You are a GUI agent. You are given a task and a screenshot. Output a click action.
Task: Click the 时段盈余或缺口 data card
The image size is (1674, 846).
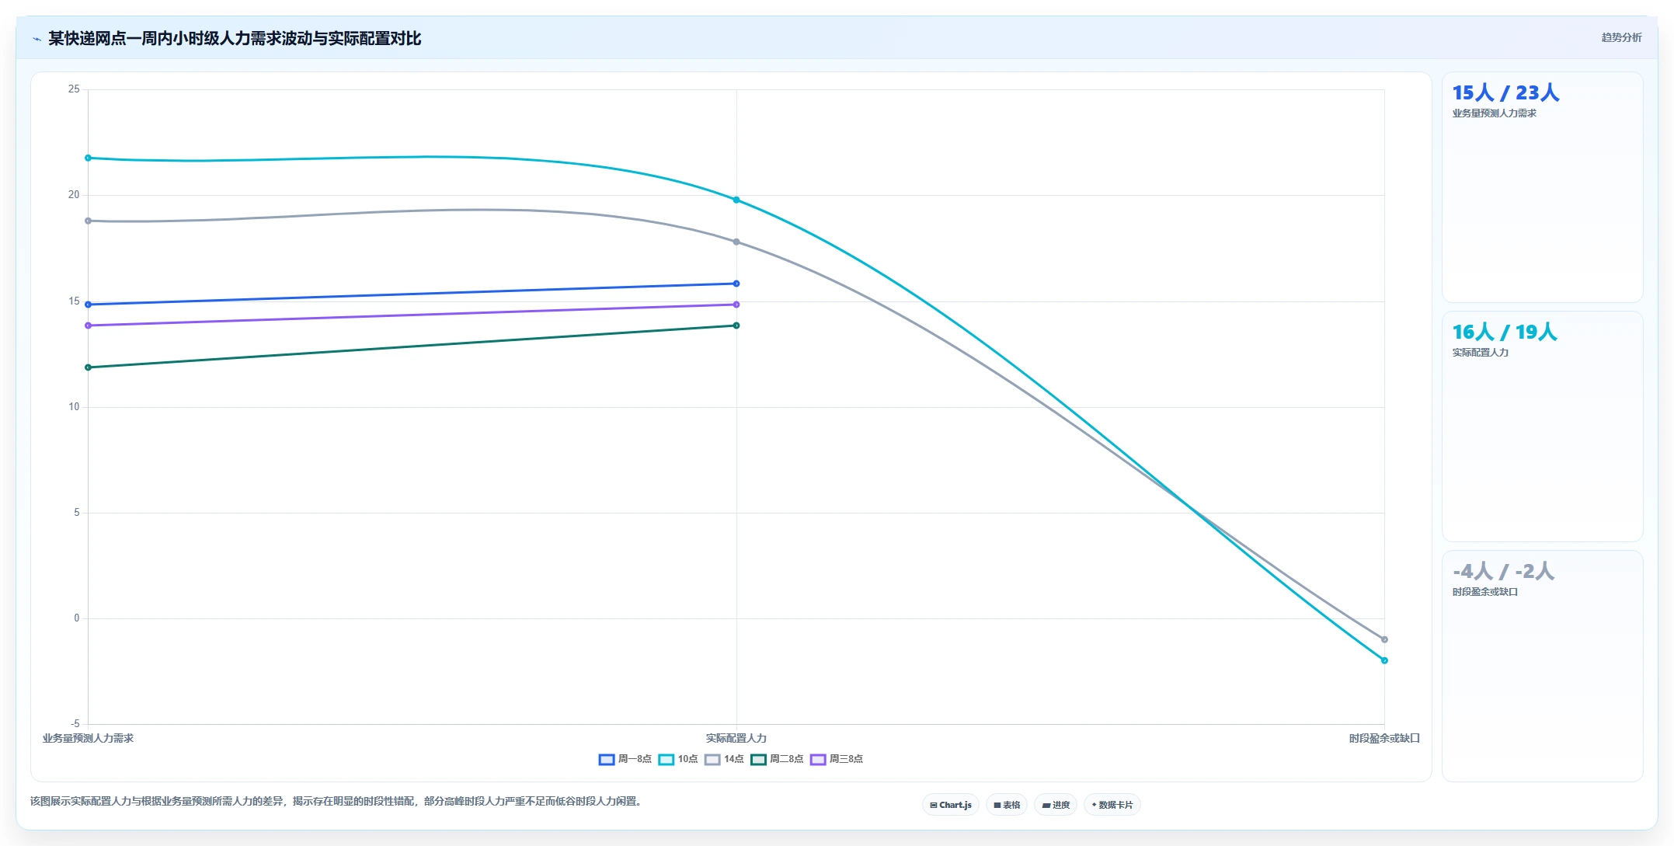pyautogui.click(x=1542, y=666)
